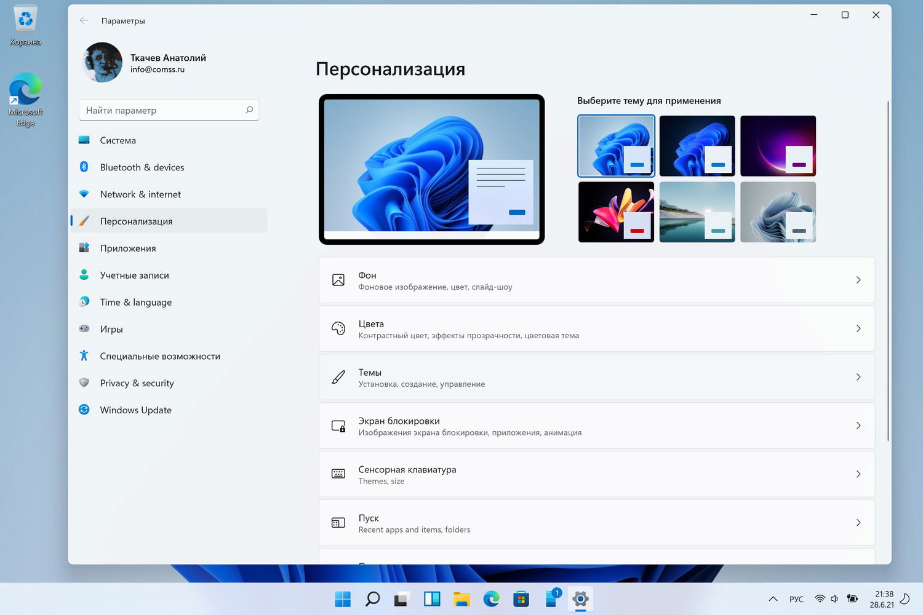923x615 pixels.
Task: Go to Bluetooth & devices section
Action: (169, 167)
